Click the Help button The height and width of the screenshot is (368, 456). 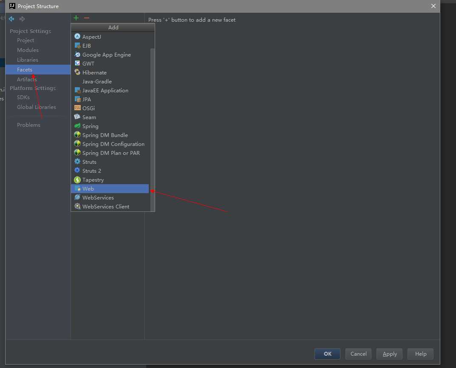point(421,354)
